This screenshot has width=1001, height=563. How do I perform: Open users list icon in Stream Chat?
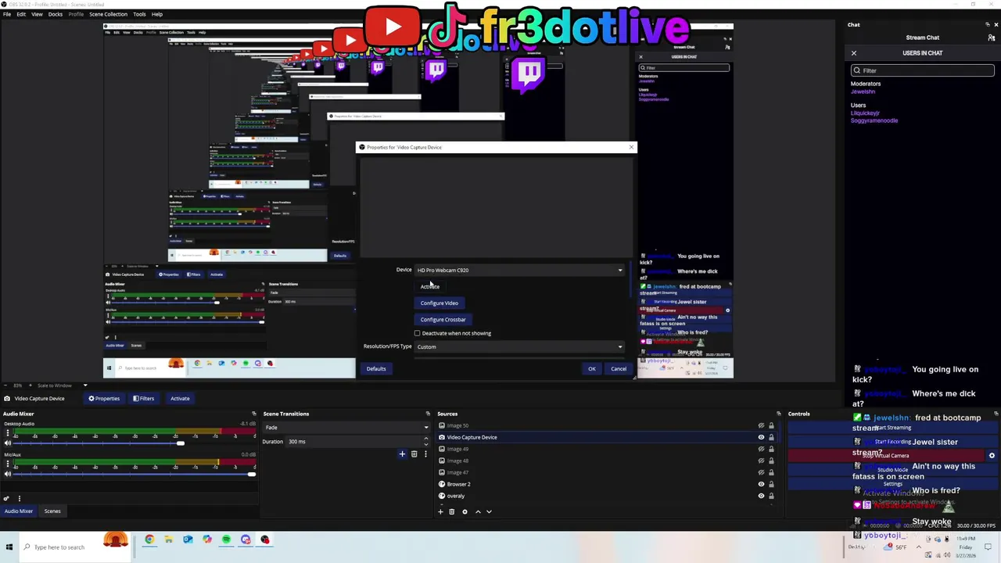coord(992,38)
